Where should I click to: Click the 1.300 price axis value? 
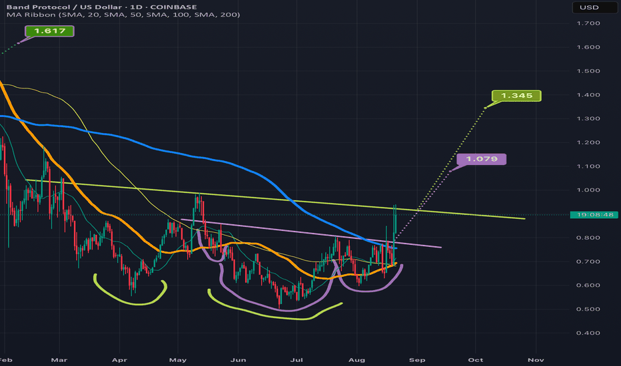click(588, 118)
